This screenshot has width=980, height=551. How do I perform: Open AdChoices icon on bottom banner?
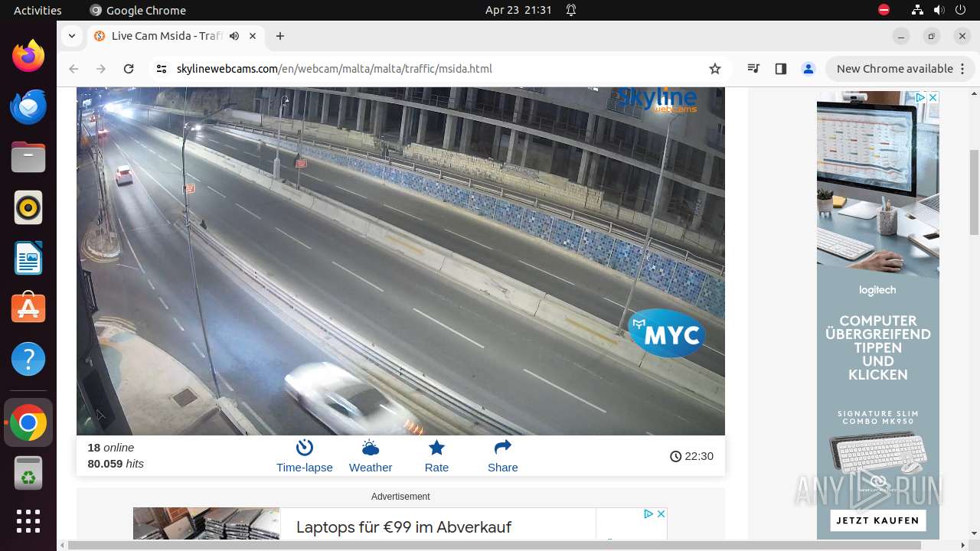648,514
